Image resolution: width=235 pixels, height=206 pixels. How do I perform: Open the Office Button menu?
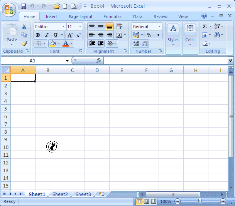pyautogui.click(x=9, y=8)
